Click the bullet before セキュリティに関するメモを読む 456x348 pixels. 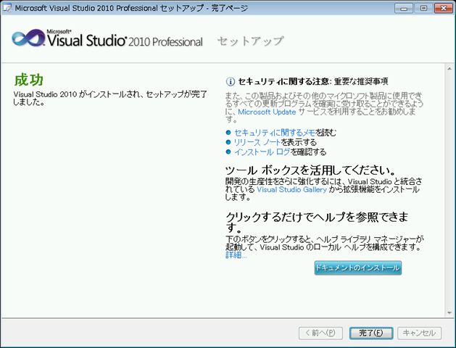pyautogui.click(x=228, y=133)
